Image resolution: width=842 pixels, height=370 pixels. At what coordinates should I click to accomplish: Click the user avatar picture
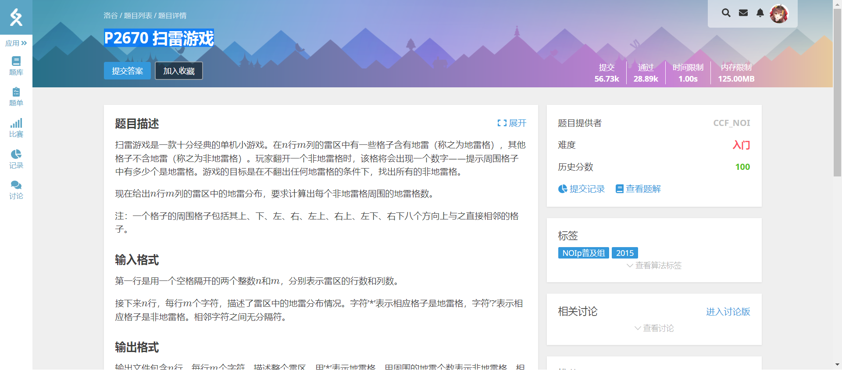(x=779, y=14)
